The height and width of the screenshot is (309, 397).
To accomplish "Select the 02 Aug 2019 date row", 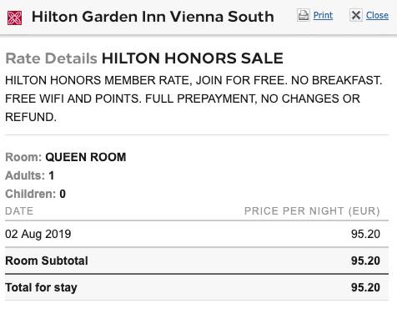I will coord(197,234).
